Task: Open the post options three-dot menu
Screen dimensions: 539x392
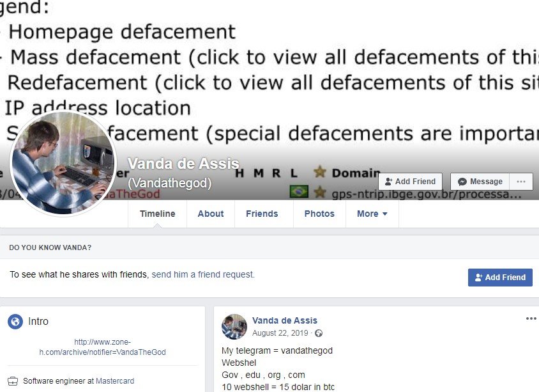Action: click(x=531, y=318)
